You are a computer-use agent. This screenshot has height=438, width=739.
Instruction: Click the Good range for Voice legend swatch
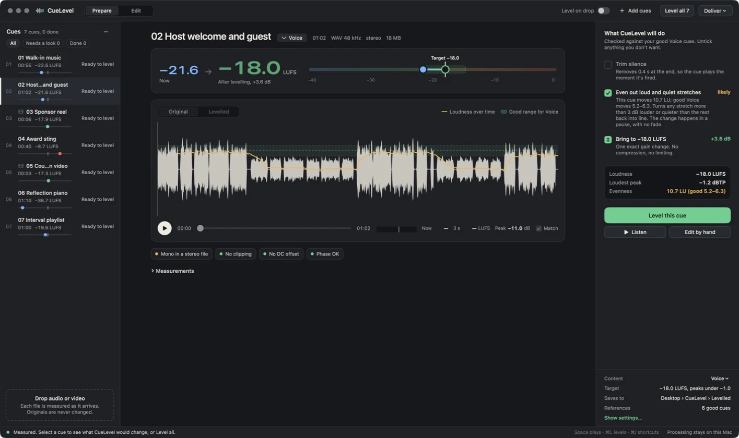click(503, 112)
